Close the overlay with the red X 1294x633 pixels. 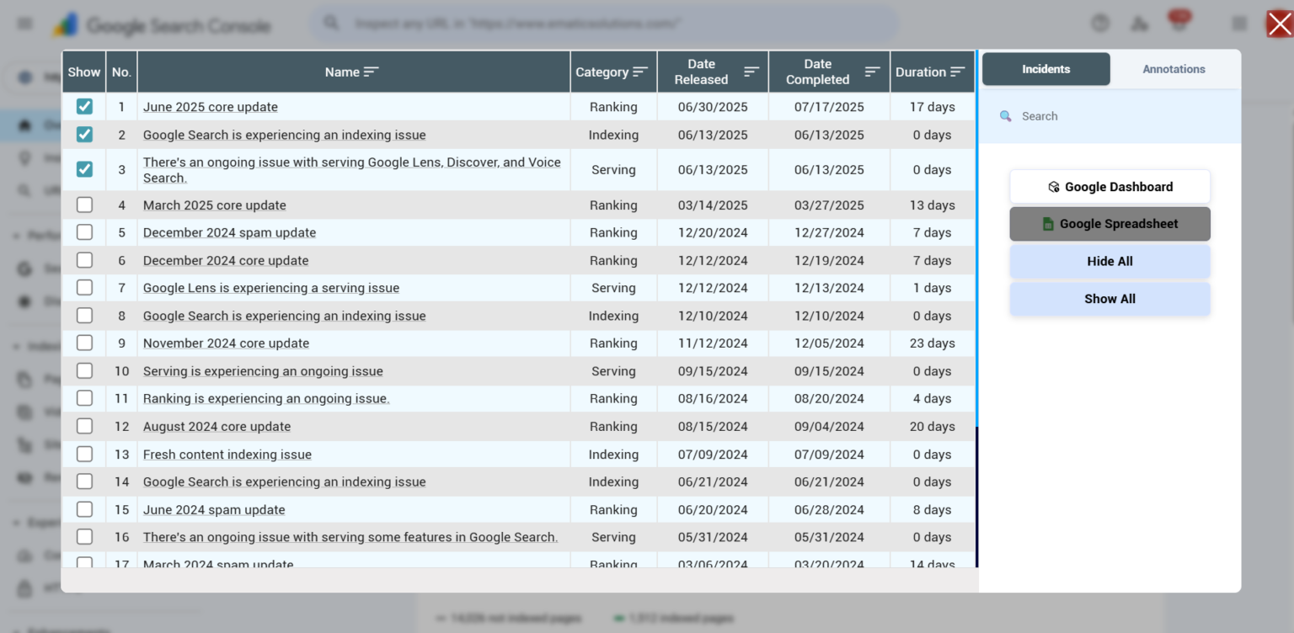(x=1279, y=24)
